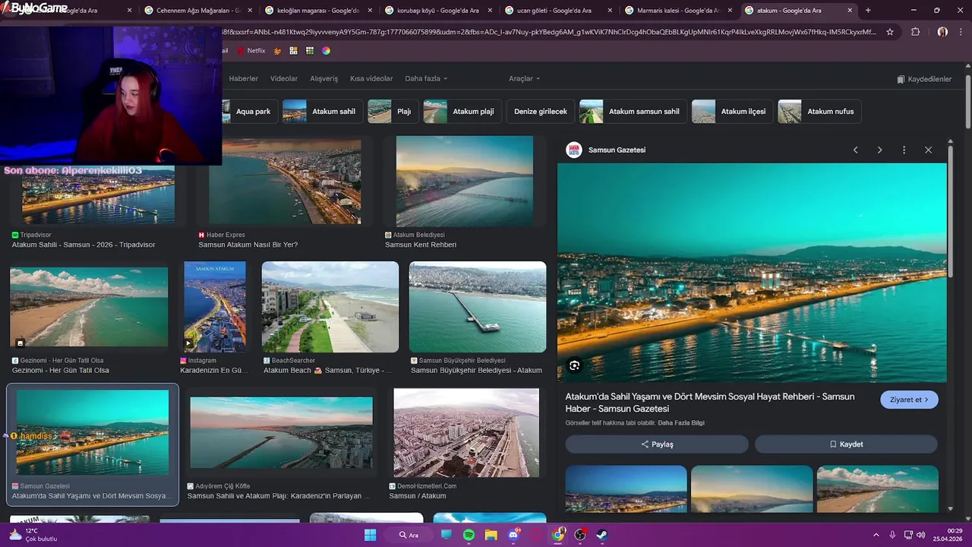Show hidden system tray icons
The image size is (972, 547).
point(876,535)
